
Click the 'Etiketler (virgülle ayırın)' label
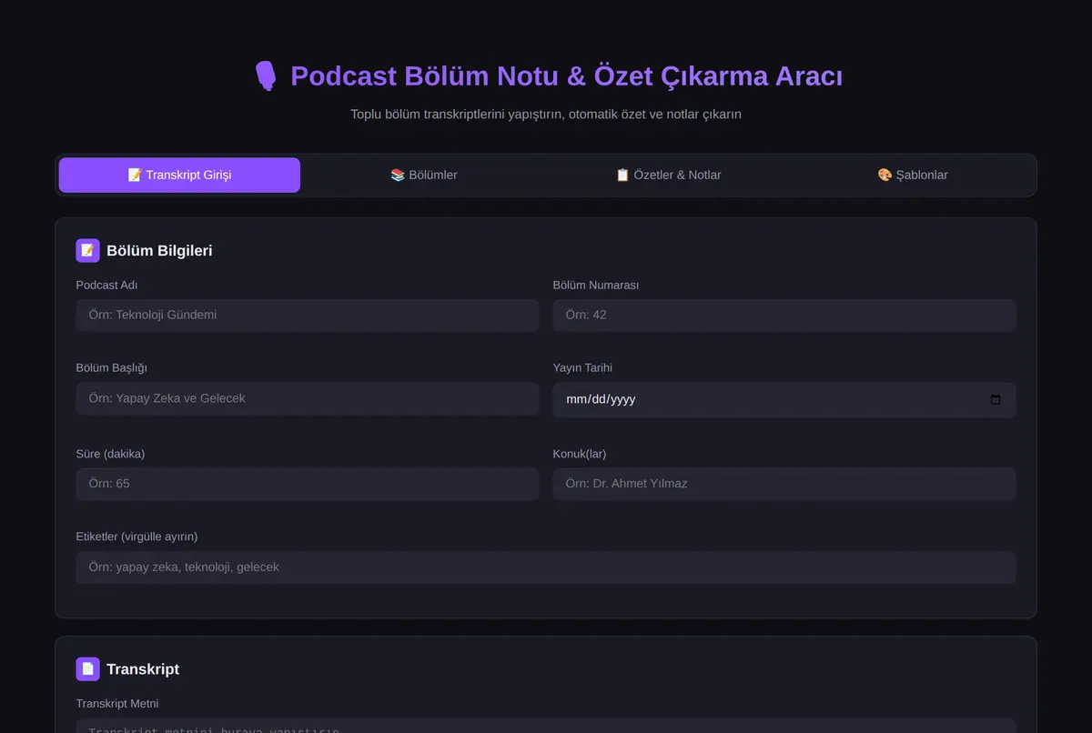136,537
